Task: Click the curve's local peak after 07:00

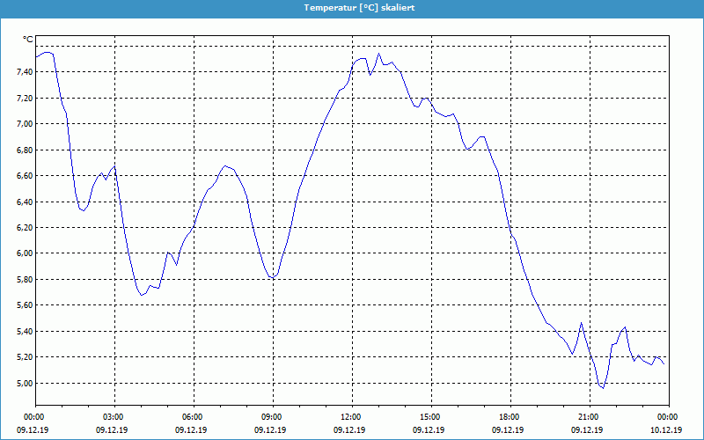Action: [x=225, y=165]
